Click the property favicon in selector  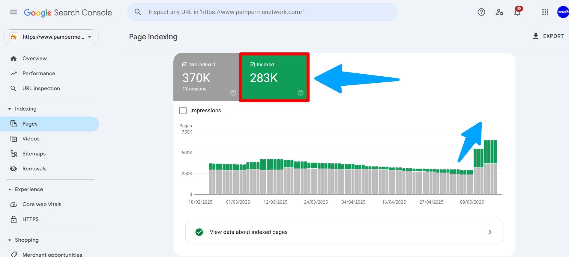[x=14, y=37]
